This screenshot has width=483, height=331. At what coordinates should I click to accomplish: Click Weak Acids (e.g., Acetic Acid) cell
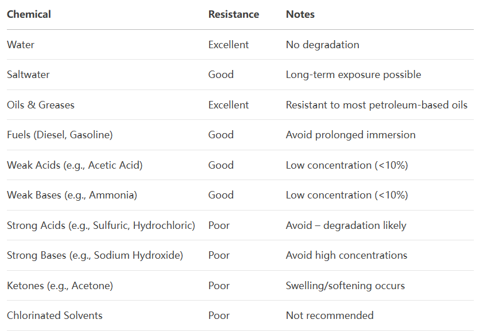[75, 165]
